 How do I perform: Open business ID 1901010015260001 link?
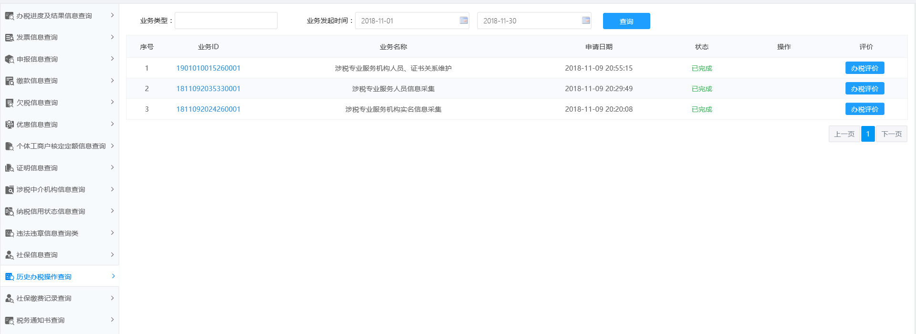point(208,68)
